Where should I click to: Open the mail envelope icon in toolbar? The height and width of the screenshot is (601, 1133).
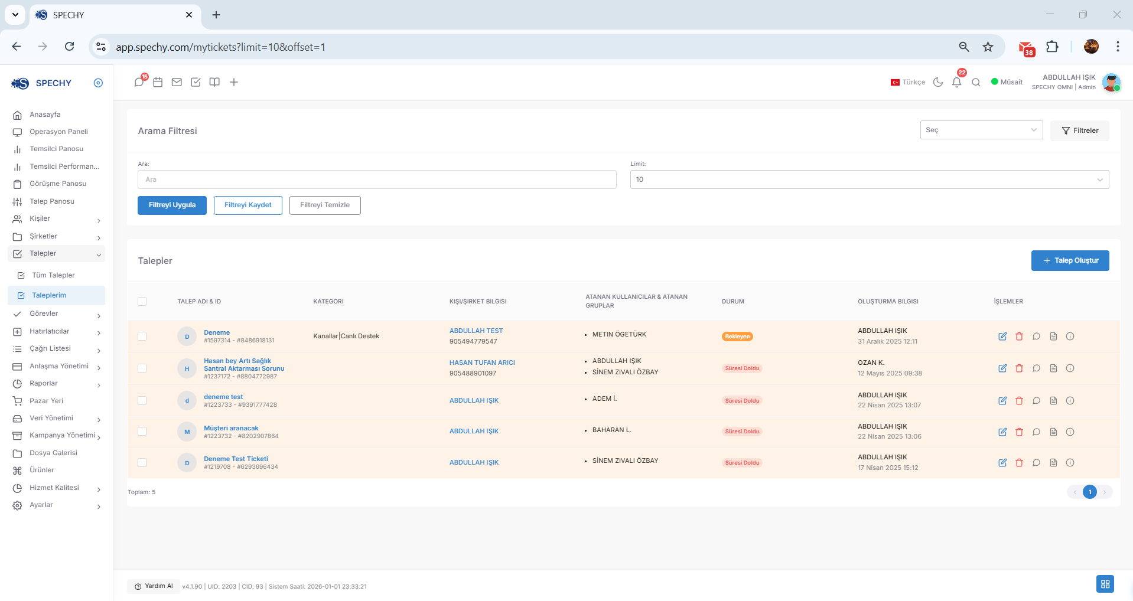click(x=177, y=82)
